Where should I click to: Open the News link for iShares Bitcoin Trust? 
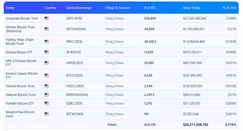[x=120, y=29]
